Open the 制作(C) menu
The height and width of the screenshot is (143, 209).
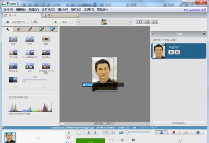click(76, 10)
